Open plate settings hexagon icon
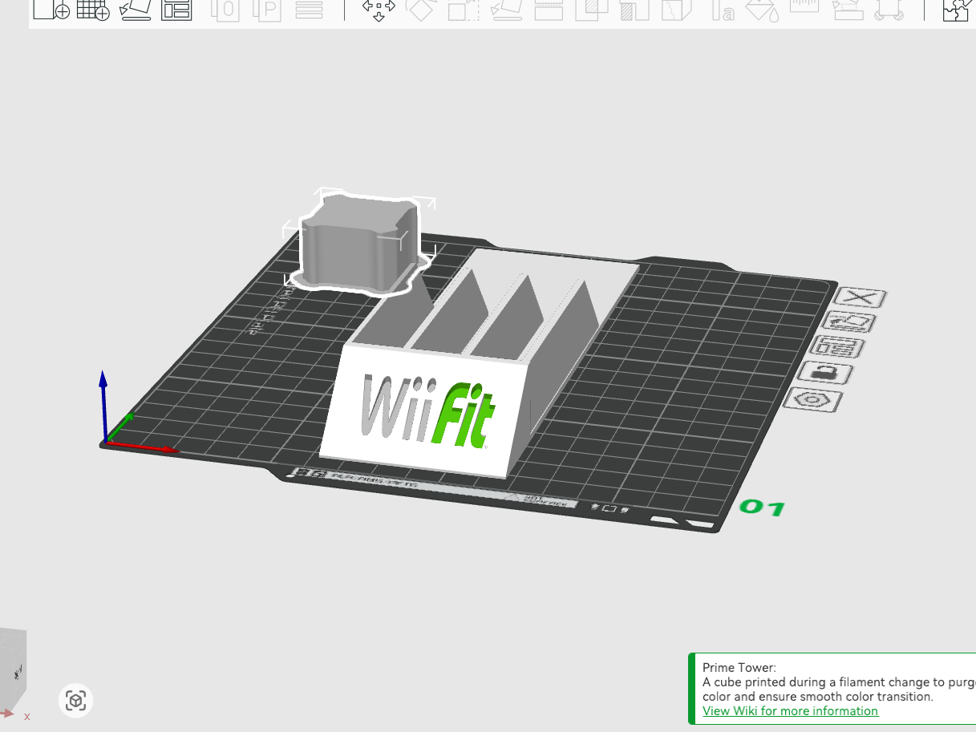 [x=812, y=399]
